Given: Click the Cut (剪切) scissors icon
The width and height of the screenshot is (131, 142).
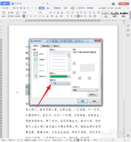Looking at the screenshot, I should tap(9, 13).
